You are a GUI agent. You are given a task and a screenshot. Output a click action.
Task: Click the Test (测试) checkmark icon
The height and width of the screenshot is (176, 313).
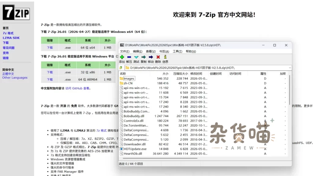click(136, 57)
